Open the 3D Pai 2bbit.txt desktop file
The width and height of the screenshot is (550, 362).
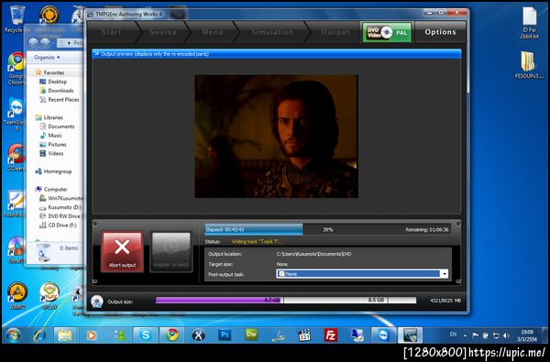529,22
